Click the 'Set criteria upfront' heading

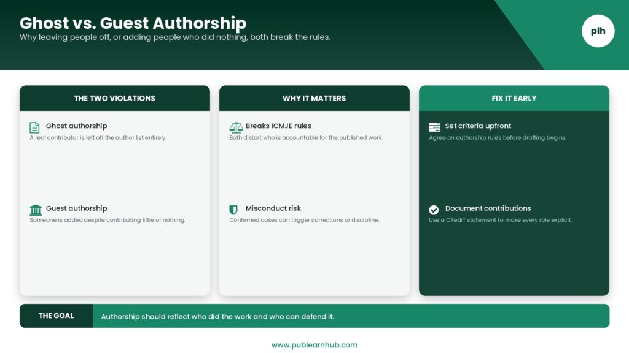tap(478, 126)
